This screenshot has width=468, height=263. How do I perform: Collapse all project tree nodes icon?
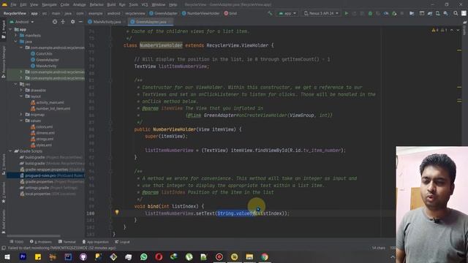pos(63,22)
